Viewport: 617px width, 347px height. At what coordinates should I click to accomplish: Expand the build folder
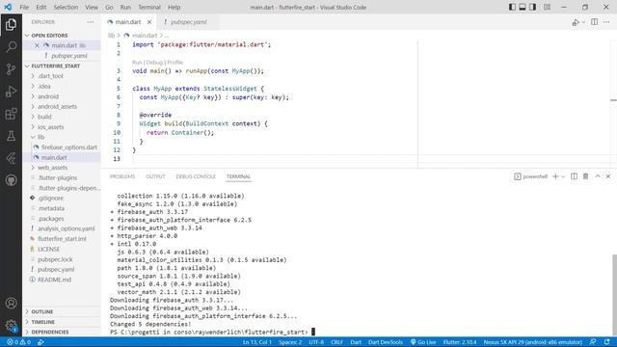point(62,117)
